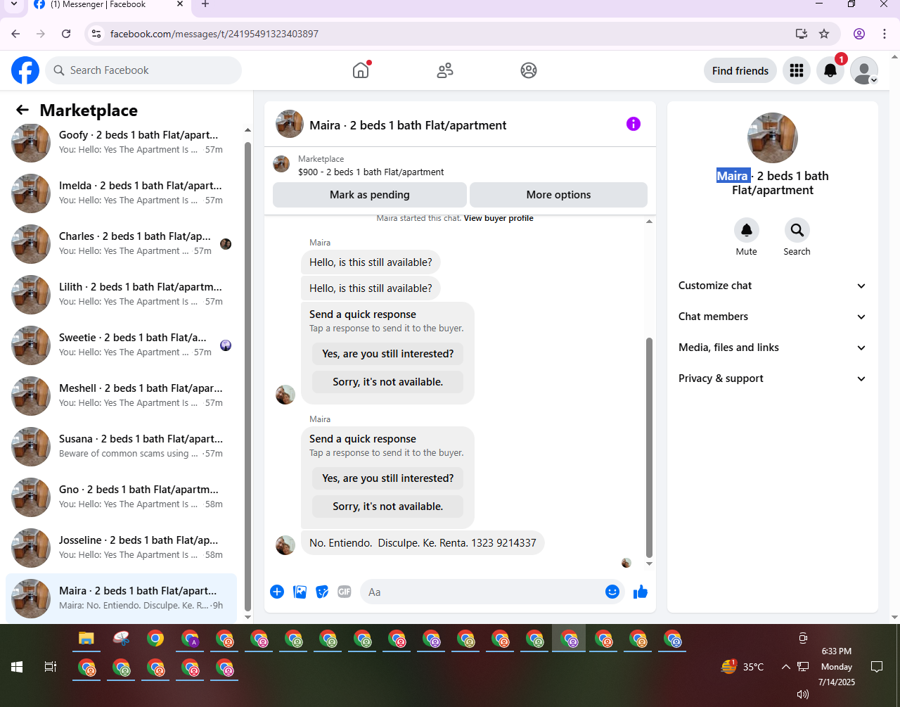Screen dimensions: 900x707
Task: Click the Facebook logo icon
Action: (x=25, y=70)
